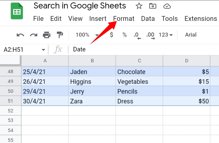Click the cell with value $15

pyautogui.click(x=186, y=81)
